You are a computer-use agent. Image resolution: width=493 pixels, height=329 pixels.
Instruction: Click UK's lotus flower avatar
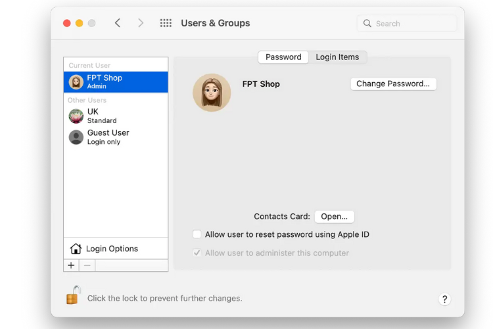[76, 116]
